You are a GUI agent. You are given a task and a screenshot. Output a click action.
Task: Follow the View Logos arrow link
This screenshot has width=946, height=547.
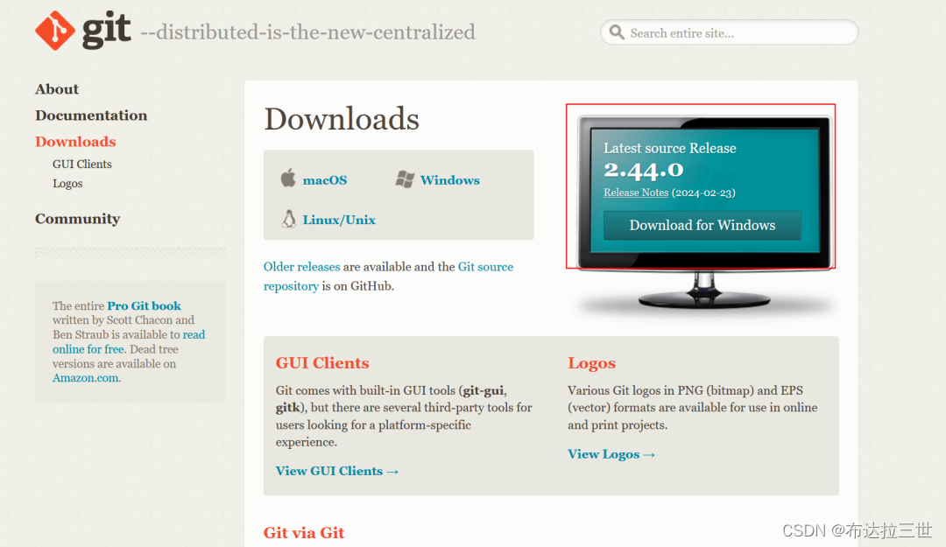(x=611, y=454)
